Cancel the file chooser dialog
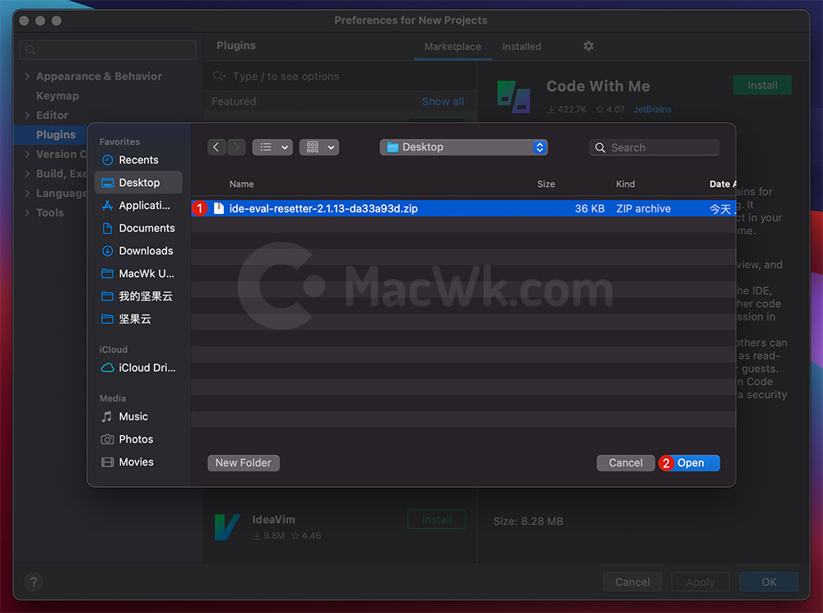The image size is (823, 613). tap(625, 463)
